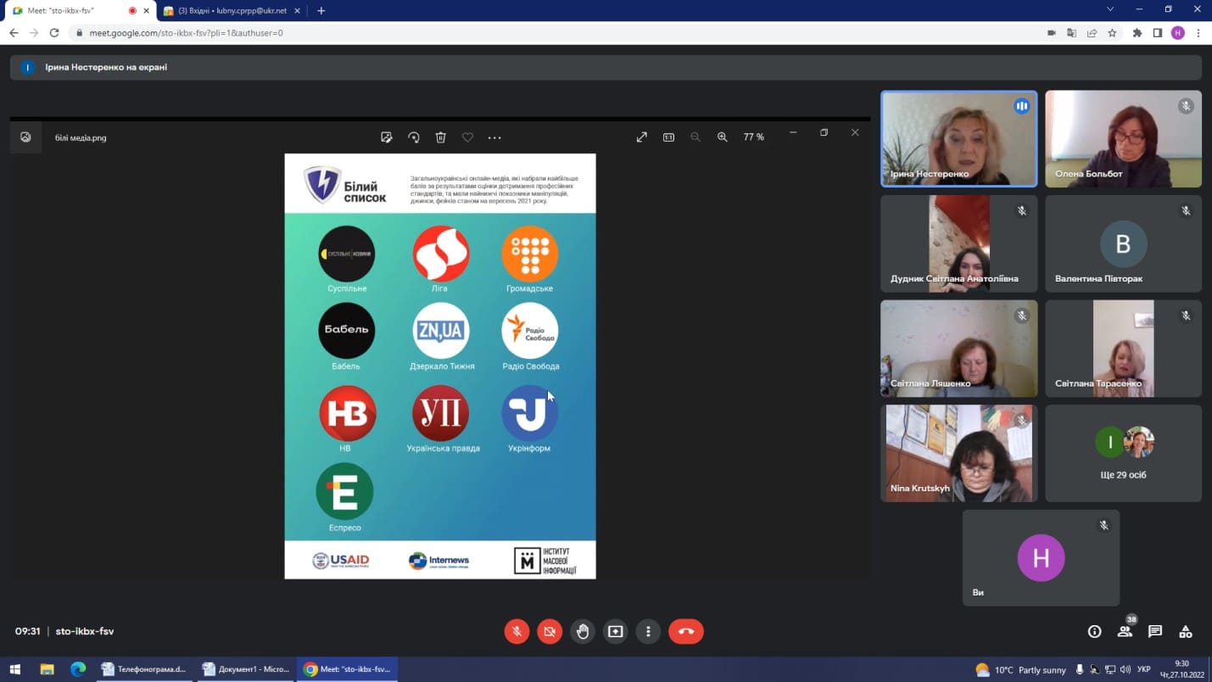Reload the Meet page
Screen dimensions: 1212x682
pos(54,33)
